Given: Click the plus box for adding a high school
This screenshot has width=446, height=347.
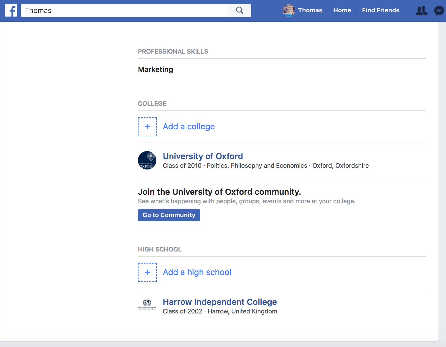Looking at the screenshot, I should click(x=147, y=272).
